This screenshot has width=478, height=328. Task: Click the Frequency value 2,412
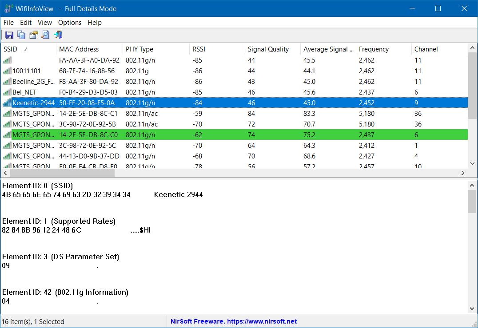[366, 146]
